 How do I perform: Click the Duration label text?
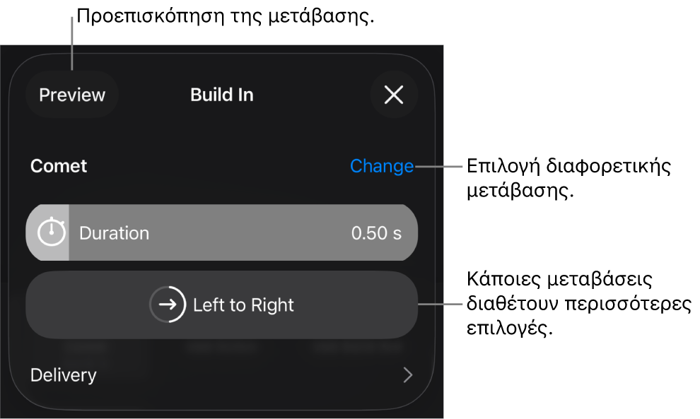[x=114, y=233]
